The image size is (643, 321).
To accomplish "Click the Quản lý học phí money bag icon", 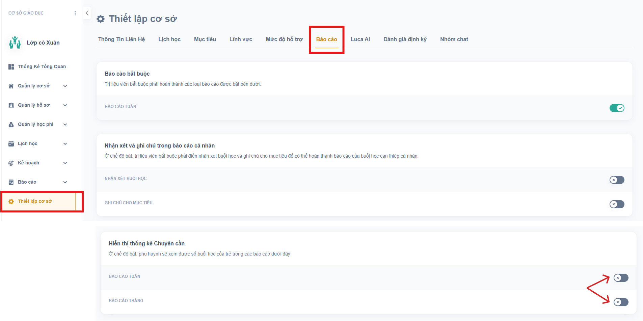I will tap(11, 125).
